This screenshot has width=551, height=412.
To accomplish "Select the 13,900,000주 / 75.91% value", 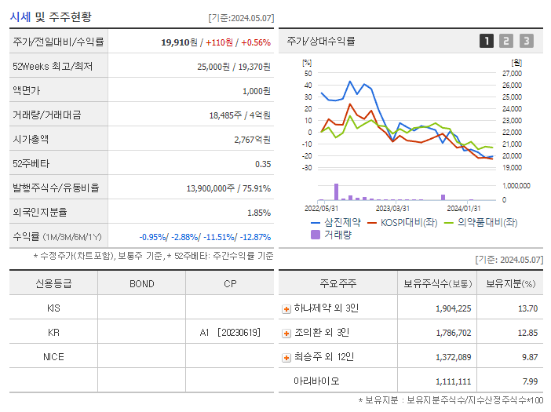I will (x=228, y=188).
